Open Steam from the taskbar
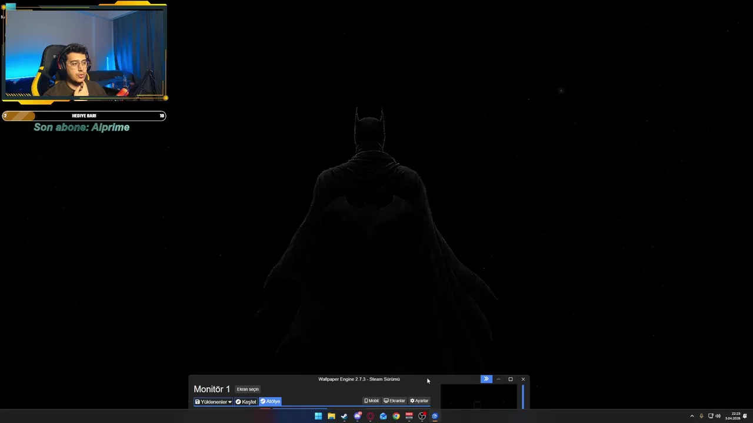 (344, 416)
